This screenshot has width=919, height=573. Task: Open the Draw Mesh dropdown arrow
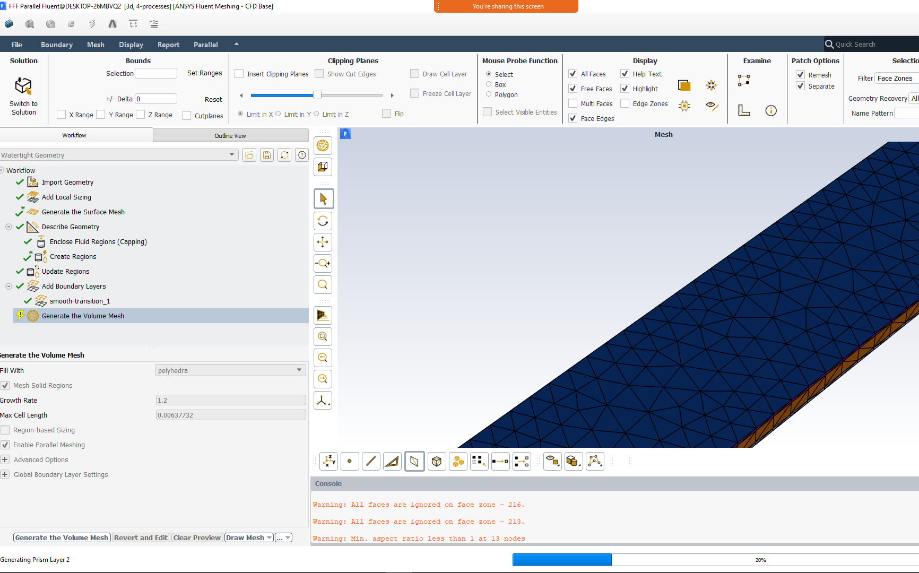270,537
